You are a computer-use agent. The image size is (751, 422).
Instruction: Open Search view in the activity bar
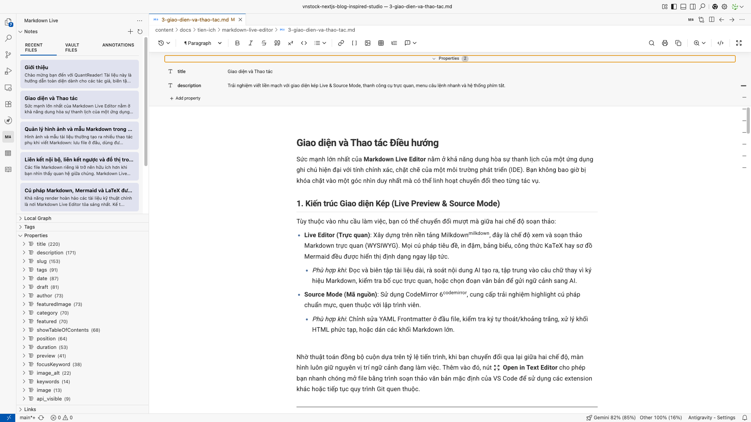pos(8,38)
